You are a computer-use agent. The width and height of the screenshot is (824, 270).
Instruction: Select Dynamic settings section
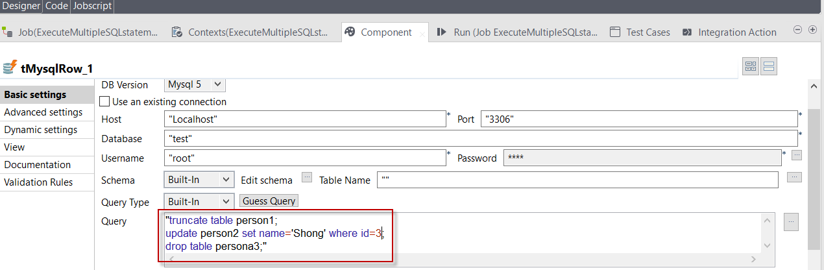pyautogui.click(x=47, y=130)
